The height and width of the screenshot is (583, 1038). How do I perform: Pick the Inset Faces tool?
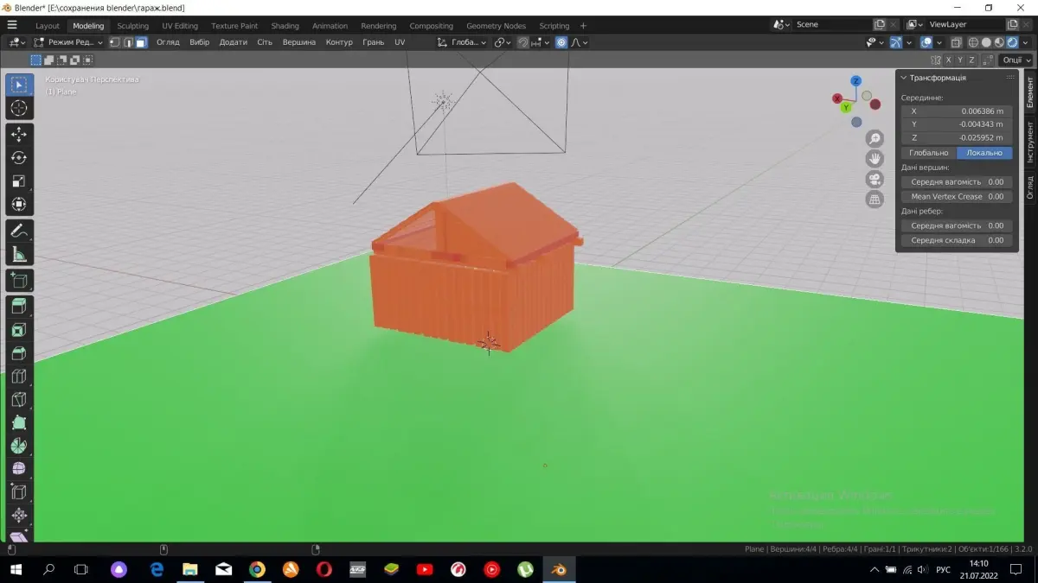click(19, 329)
